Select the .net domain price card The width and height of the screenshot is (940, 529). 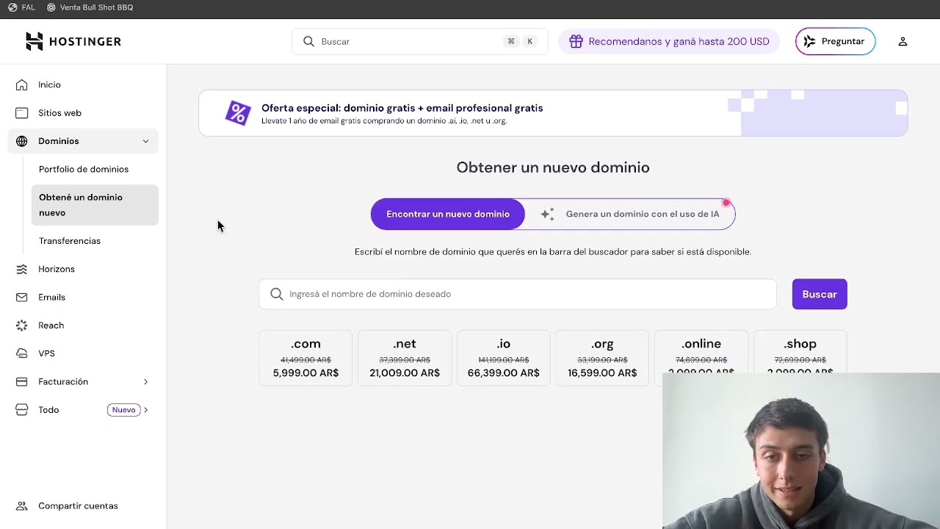[405, 359]
